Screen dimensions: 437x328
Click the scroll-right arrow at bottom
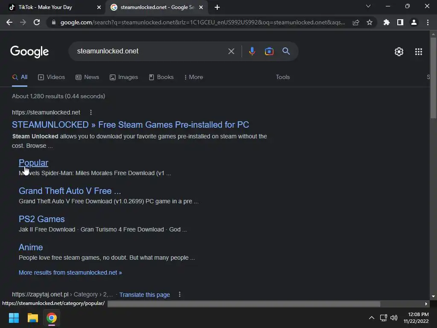click(x=426, y=304)
